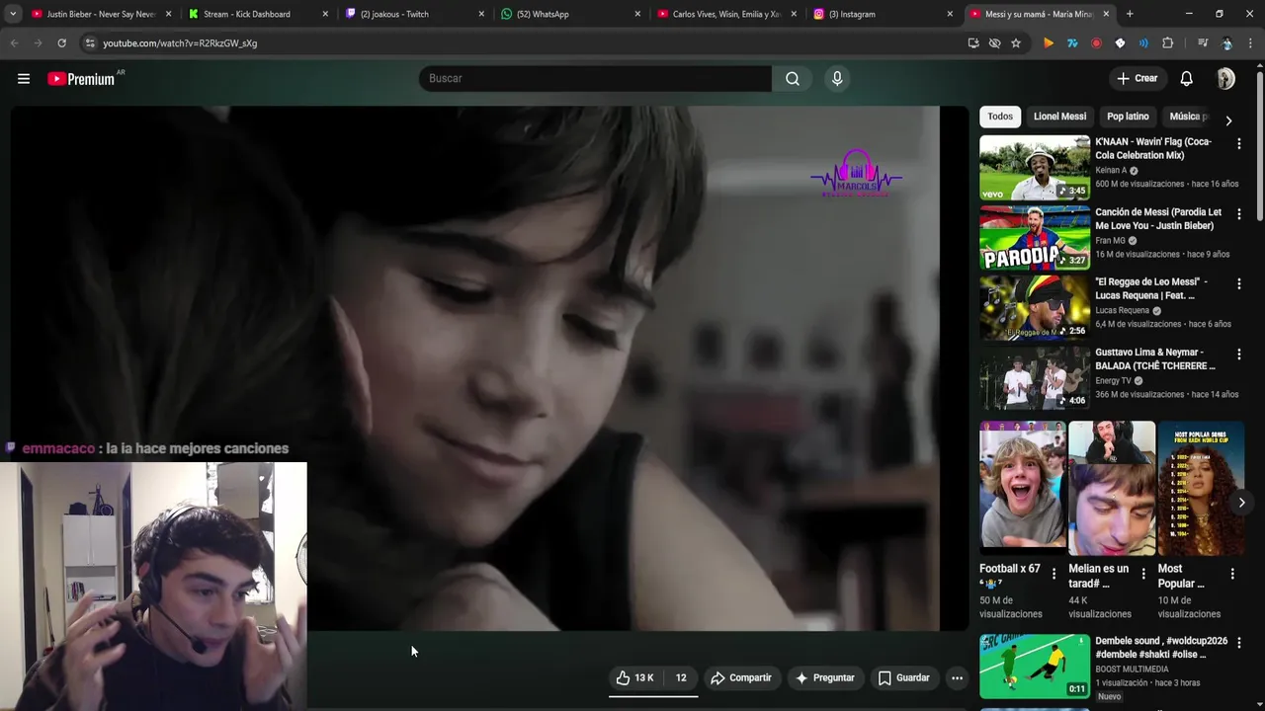
Task: Open the YouTube account avatar menu
Action: [x=1225, y=79]
